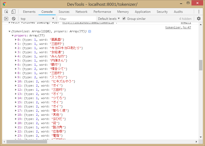Open the Sources tab
This screenshot has width=205, height=146.
(x=64, y=12)
